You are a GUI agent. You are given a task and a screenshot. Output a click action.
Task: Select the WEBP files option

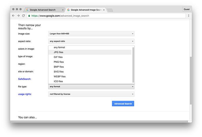click(x=59, y=76)
